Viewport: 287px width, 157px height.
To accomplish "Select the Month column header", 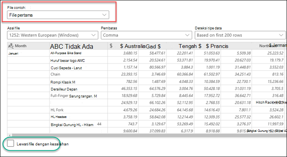I will tap(28, 46).
